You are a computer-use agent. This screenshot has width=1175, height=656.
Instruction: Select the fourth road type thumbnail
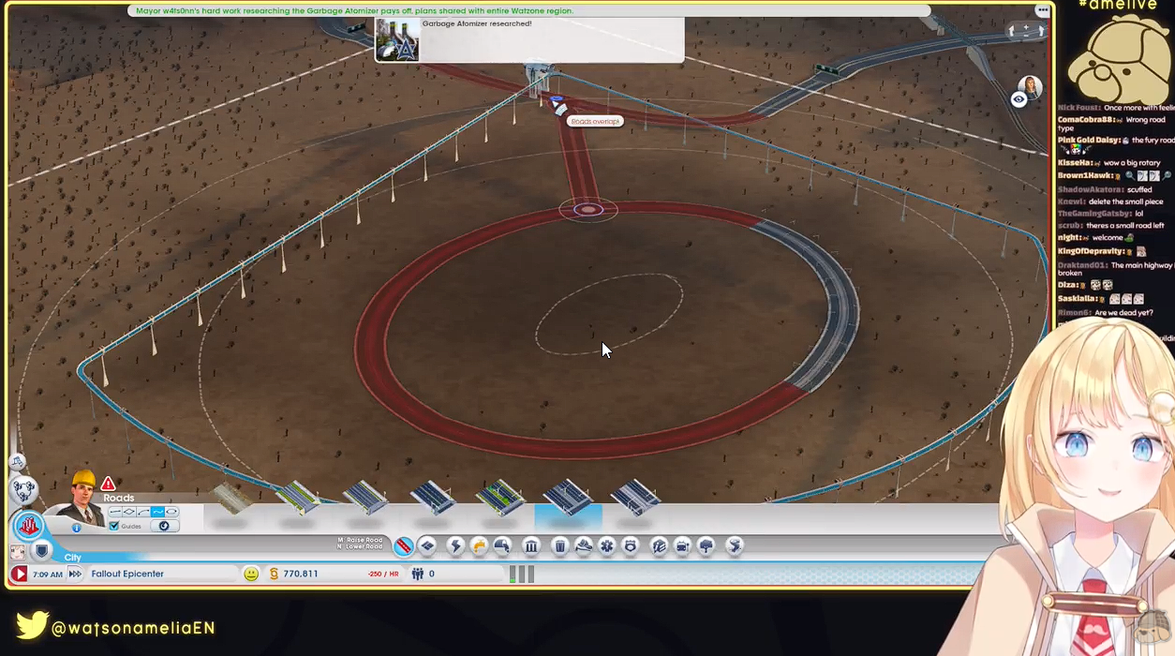[x=432, y=498]
